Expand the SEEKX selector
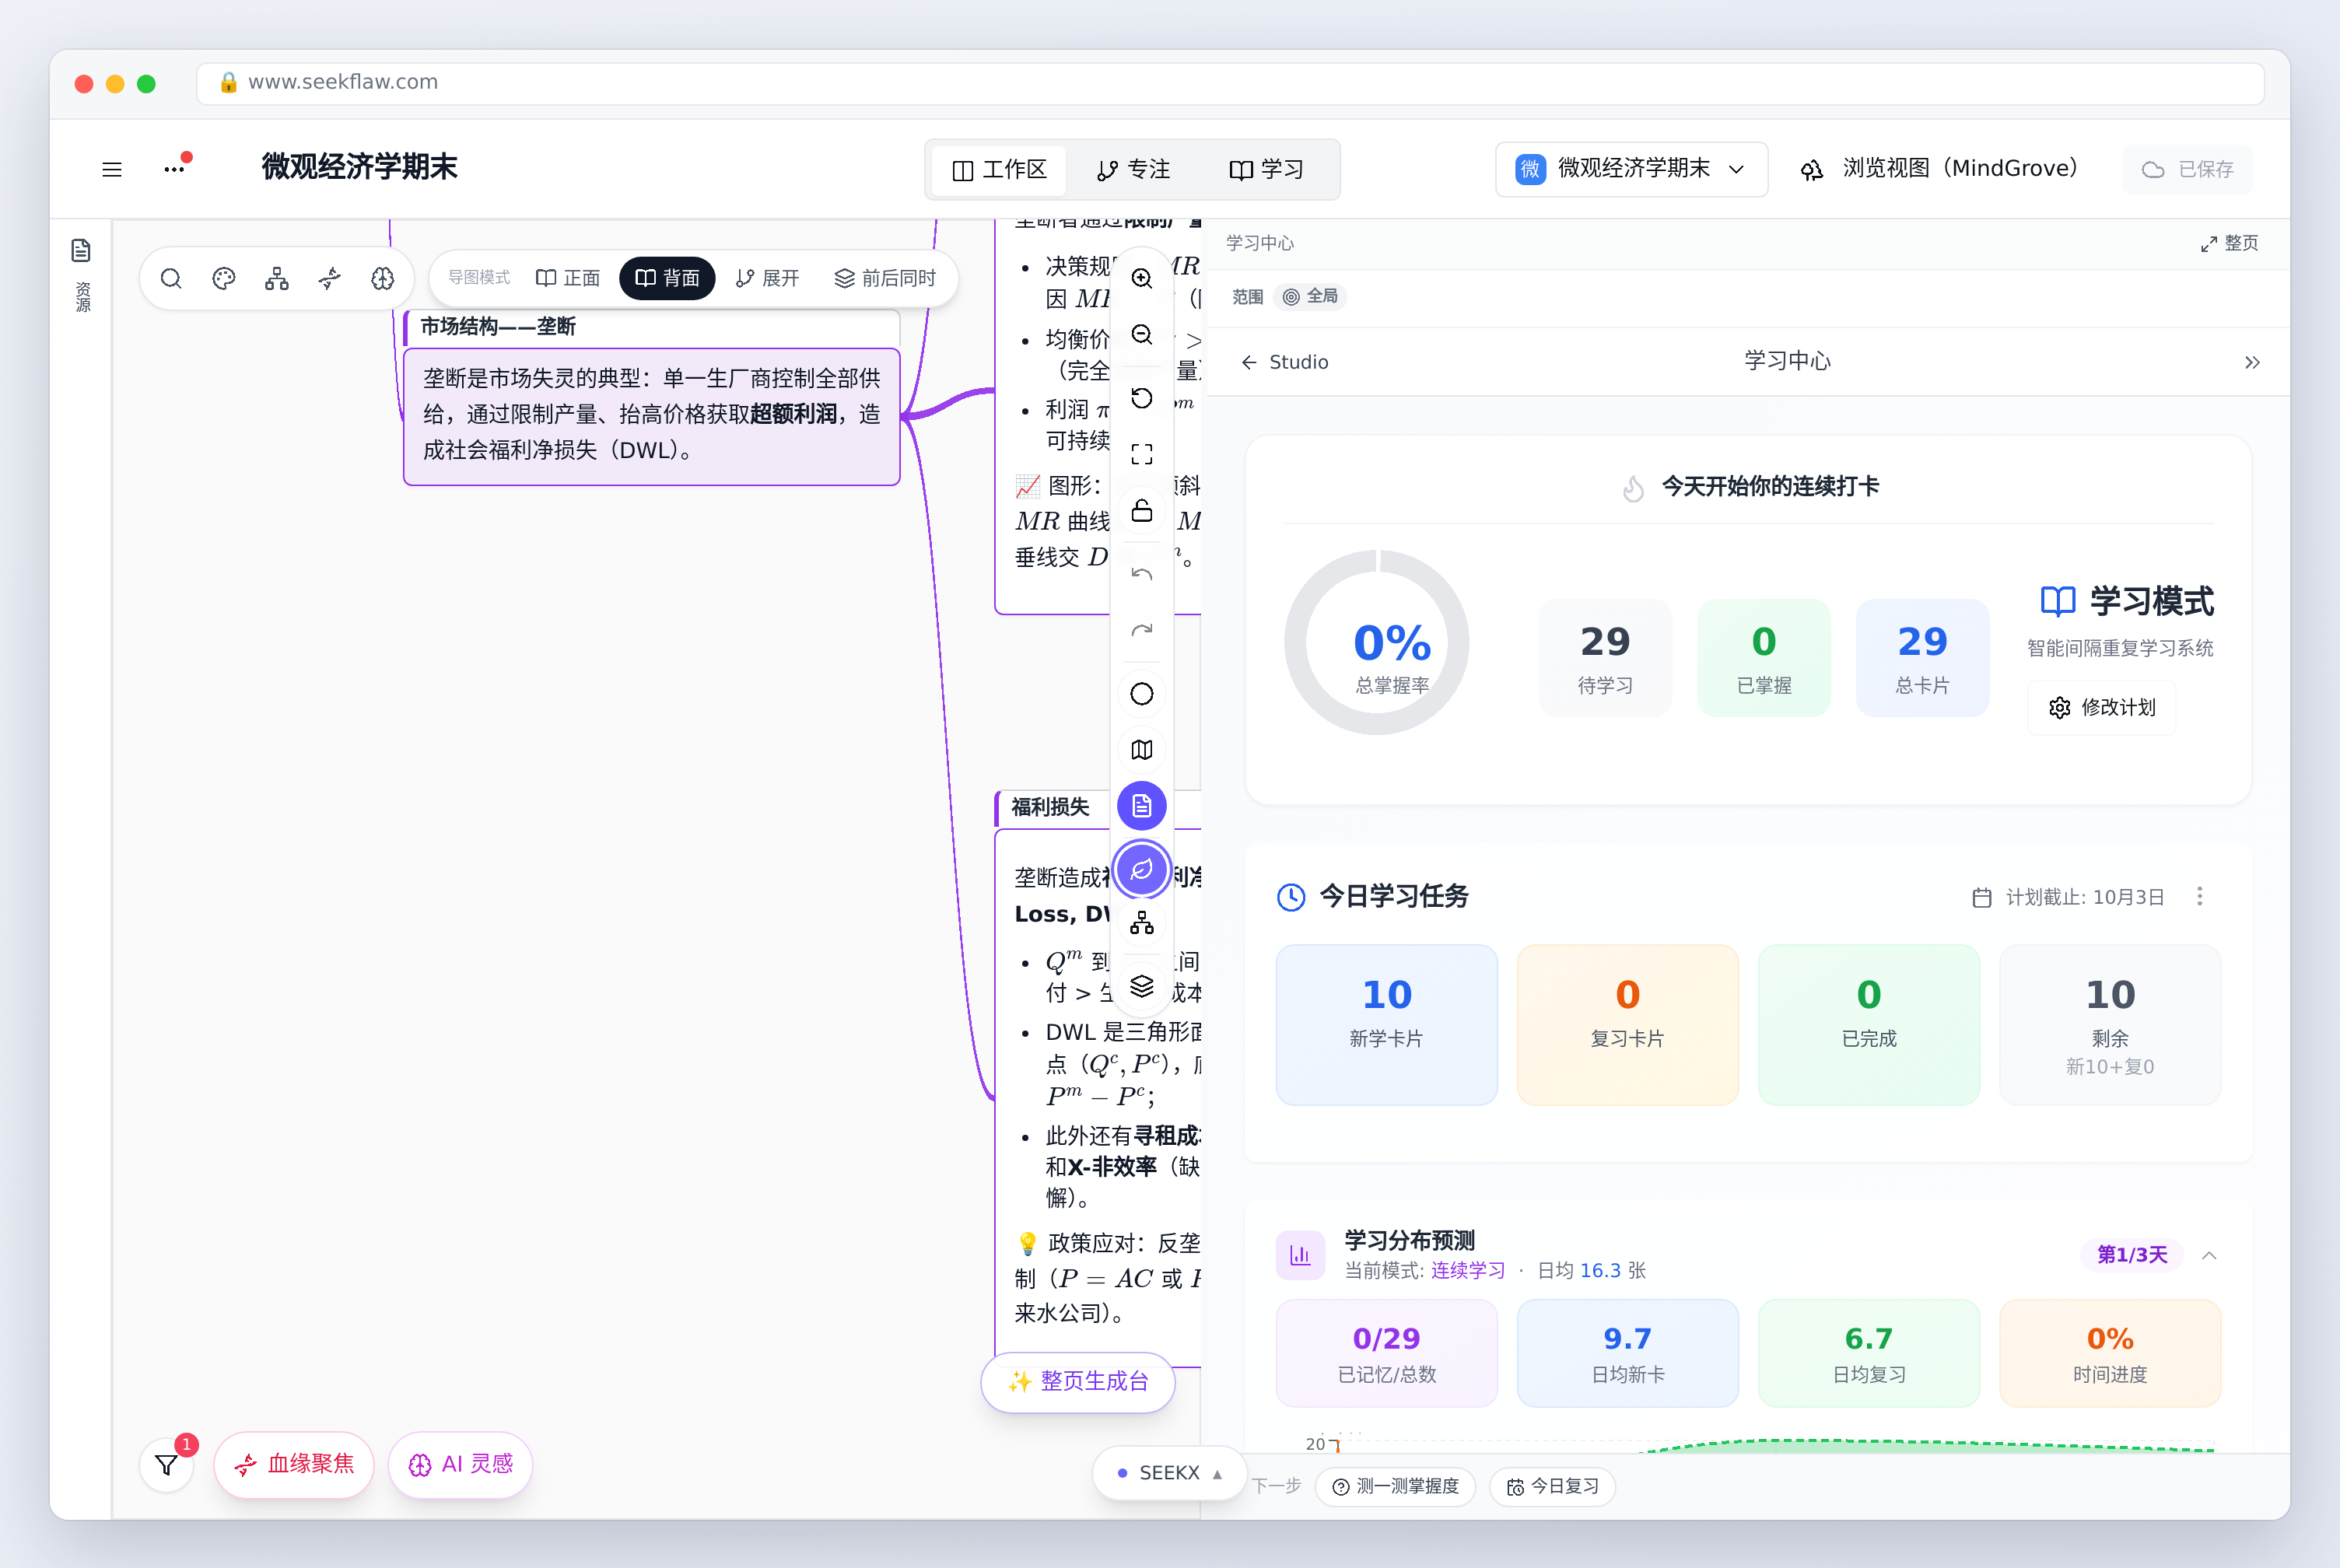 pos(1169,1473)
